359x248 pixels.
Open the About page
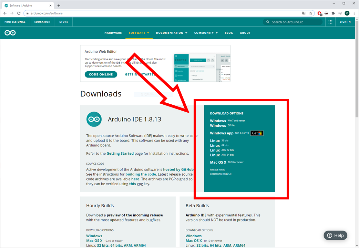245,33
